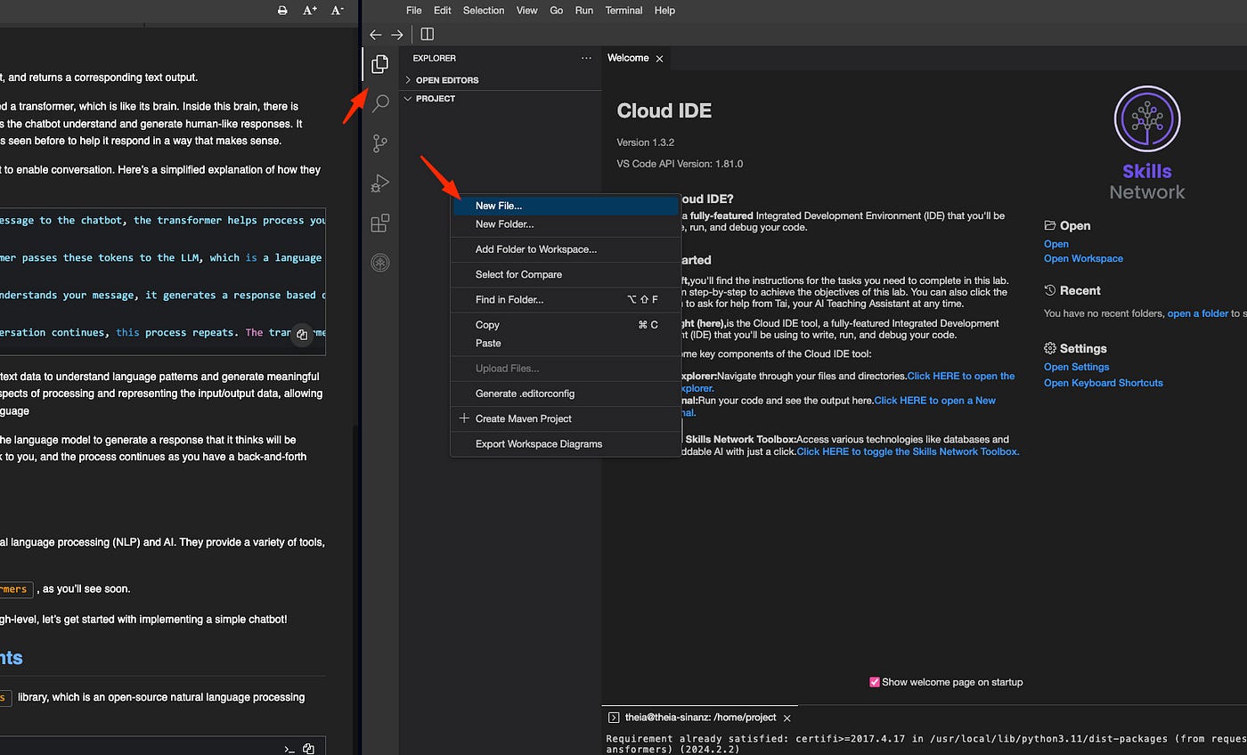Select Add Folder to Workspace... entry
The image size is (1247, 755).
pos(566,249)
